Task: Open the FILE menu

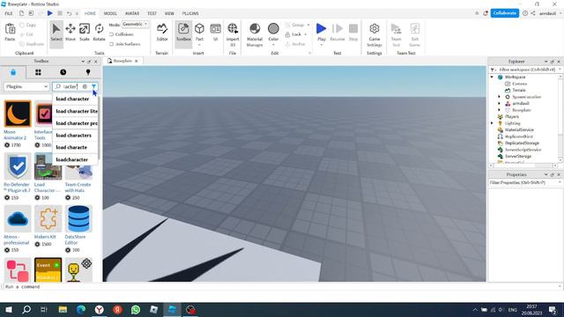Action: [x=9, y=13]
